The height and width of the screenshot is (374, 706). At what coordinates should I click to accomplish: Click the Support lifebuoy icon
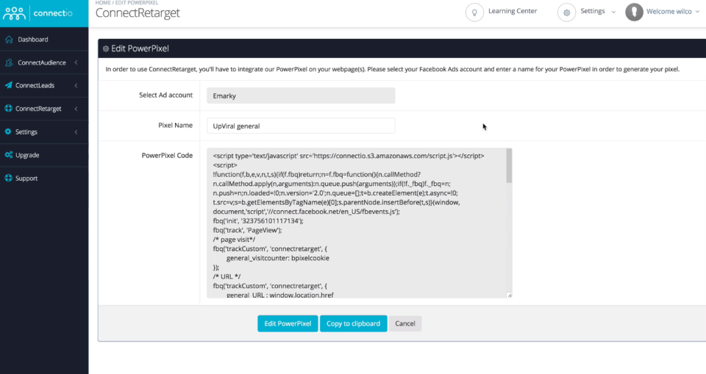pos(9,179)
